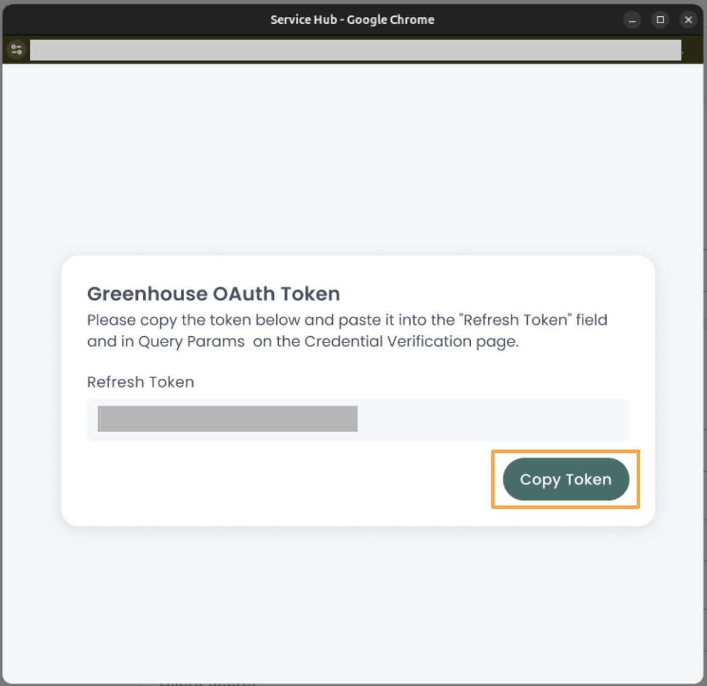This screenshot has height=686, width=707.
Task: Click the Refresh Token label
Action: coord(141,382)
